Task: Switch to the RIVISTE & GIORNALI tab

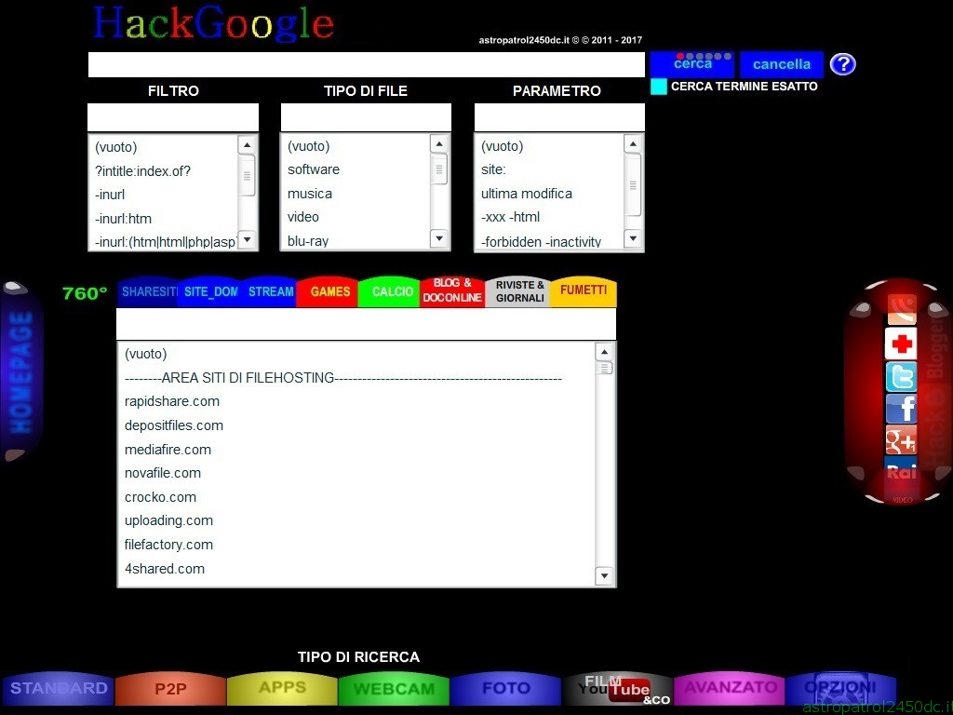Action: tap(519, 291)
